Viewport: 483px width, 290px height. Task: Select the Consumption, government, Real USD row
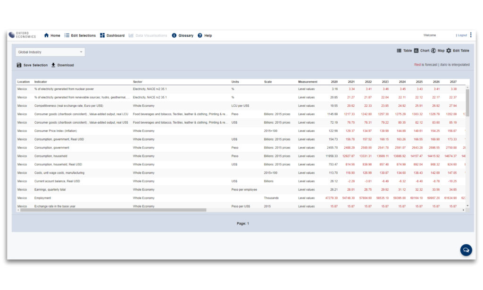pos(241,139)
